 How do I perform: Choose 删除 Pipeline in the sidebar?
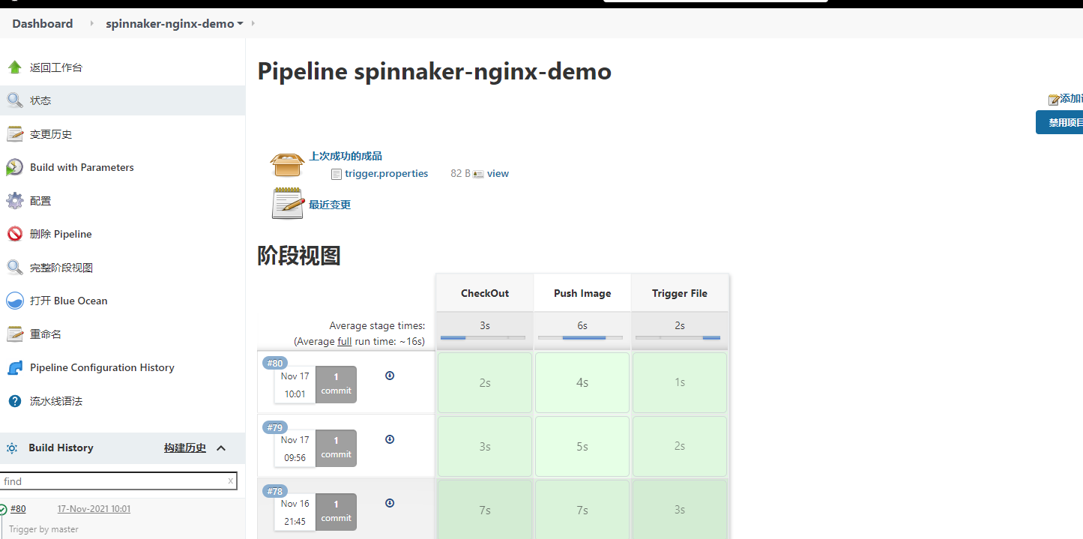click(61, 234)
